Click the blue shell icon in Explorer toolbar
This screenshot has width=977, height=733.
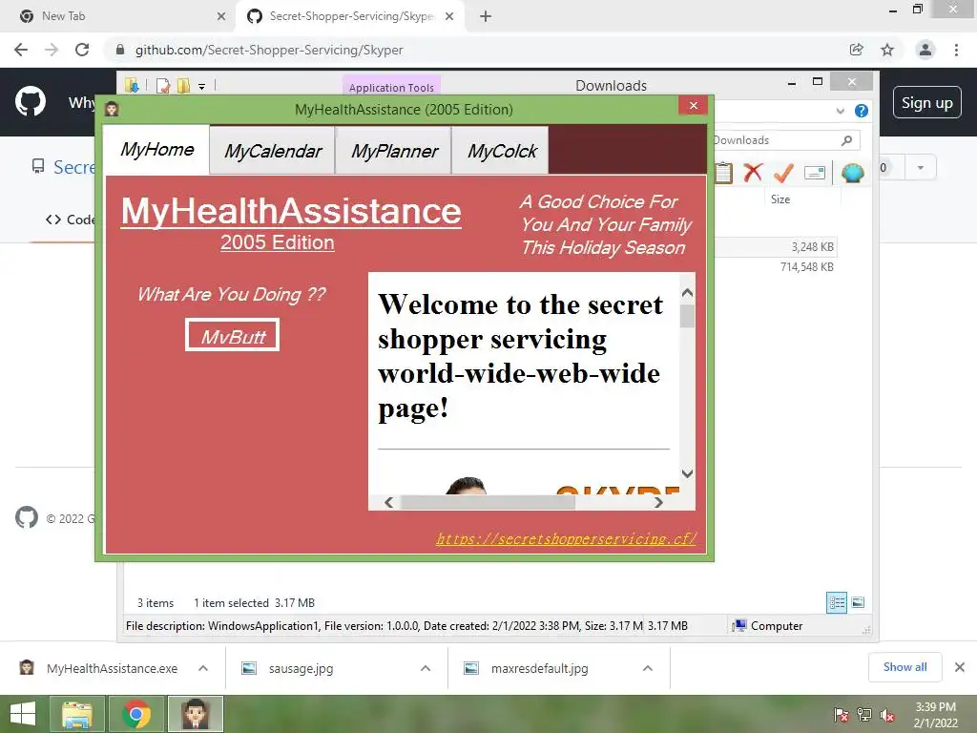click(852, 172)
